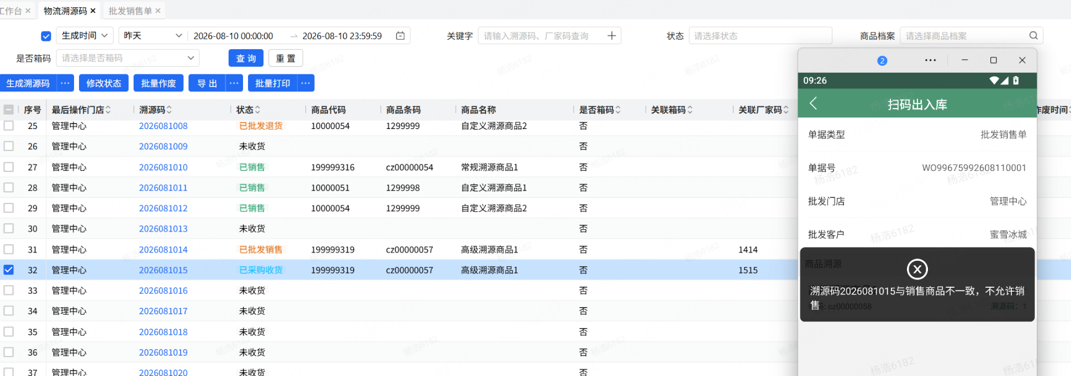1071x376 pixels.
Task: Click 常规溯源商品1 product name cell
Action: coord(489,167)
